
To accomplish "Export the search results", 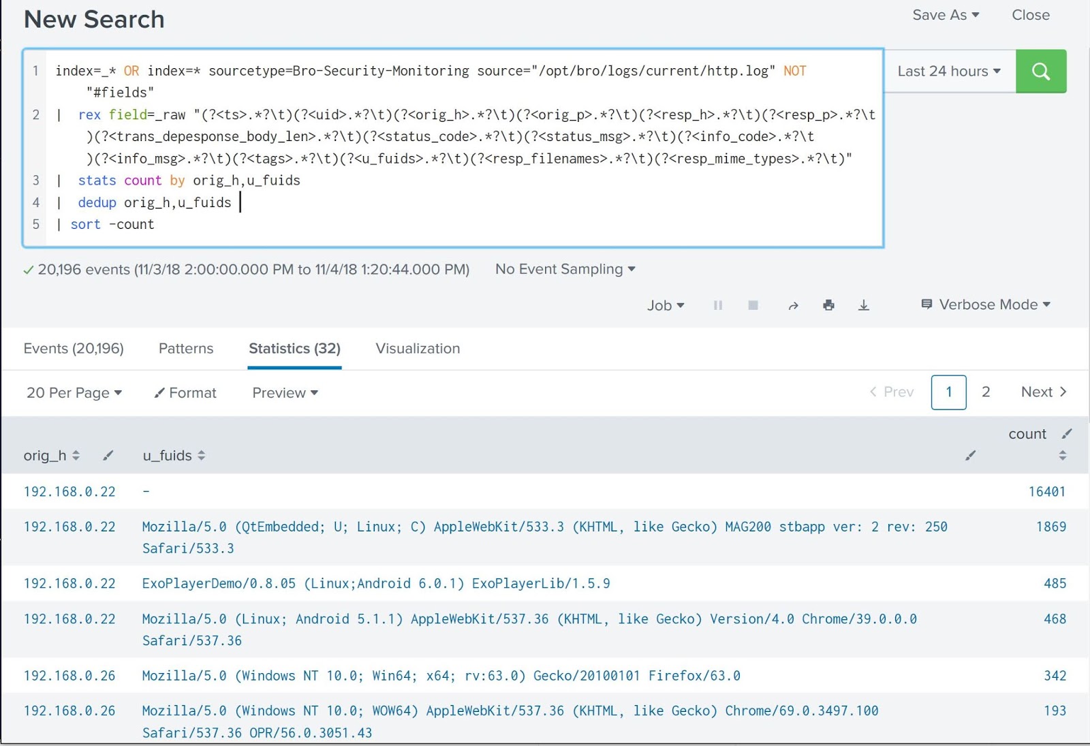I will pos(863,305).
